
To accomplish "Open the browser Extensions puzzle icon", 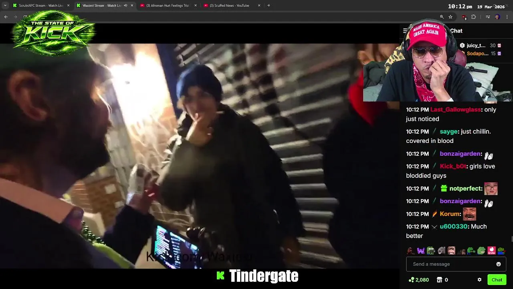I will coord(473,17).
